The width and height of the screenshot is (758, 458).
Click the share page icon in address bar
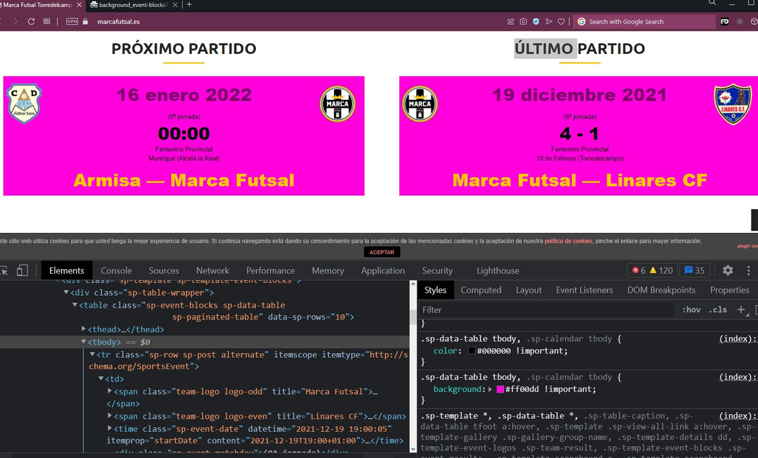coord(510,21)
